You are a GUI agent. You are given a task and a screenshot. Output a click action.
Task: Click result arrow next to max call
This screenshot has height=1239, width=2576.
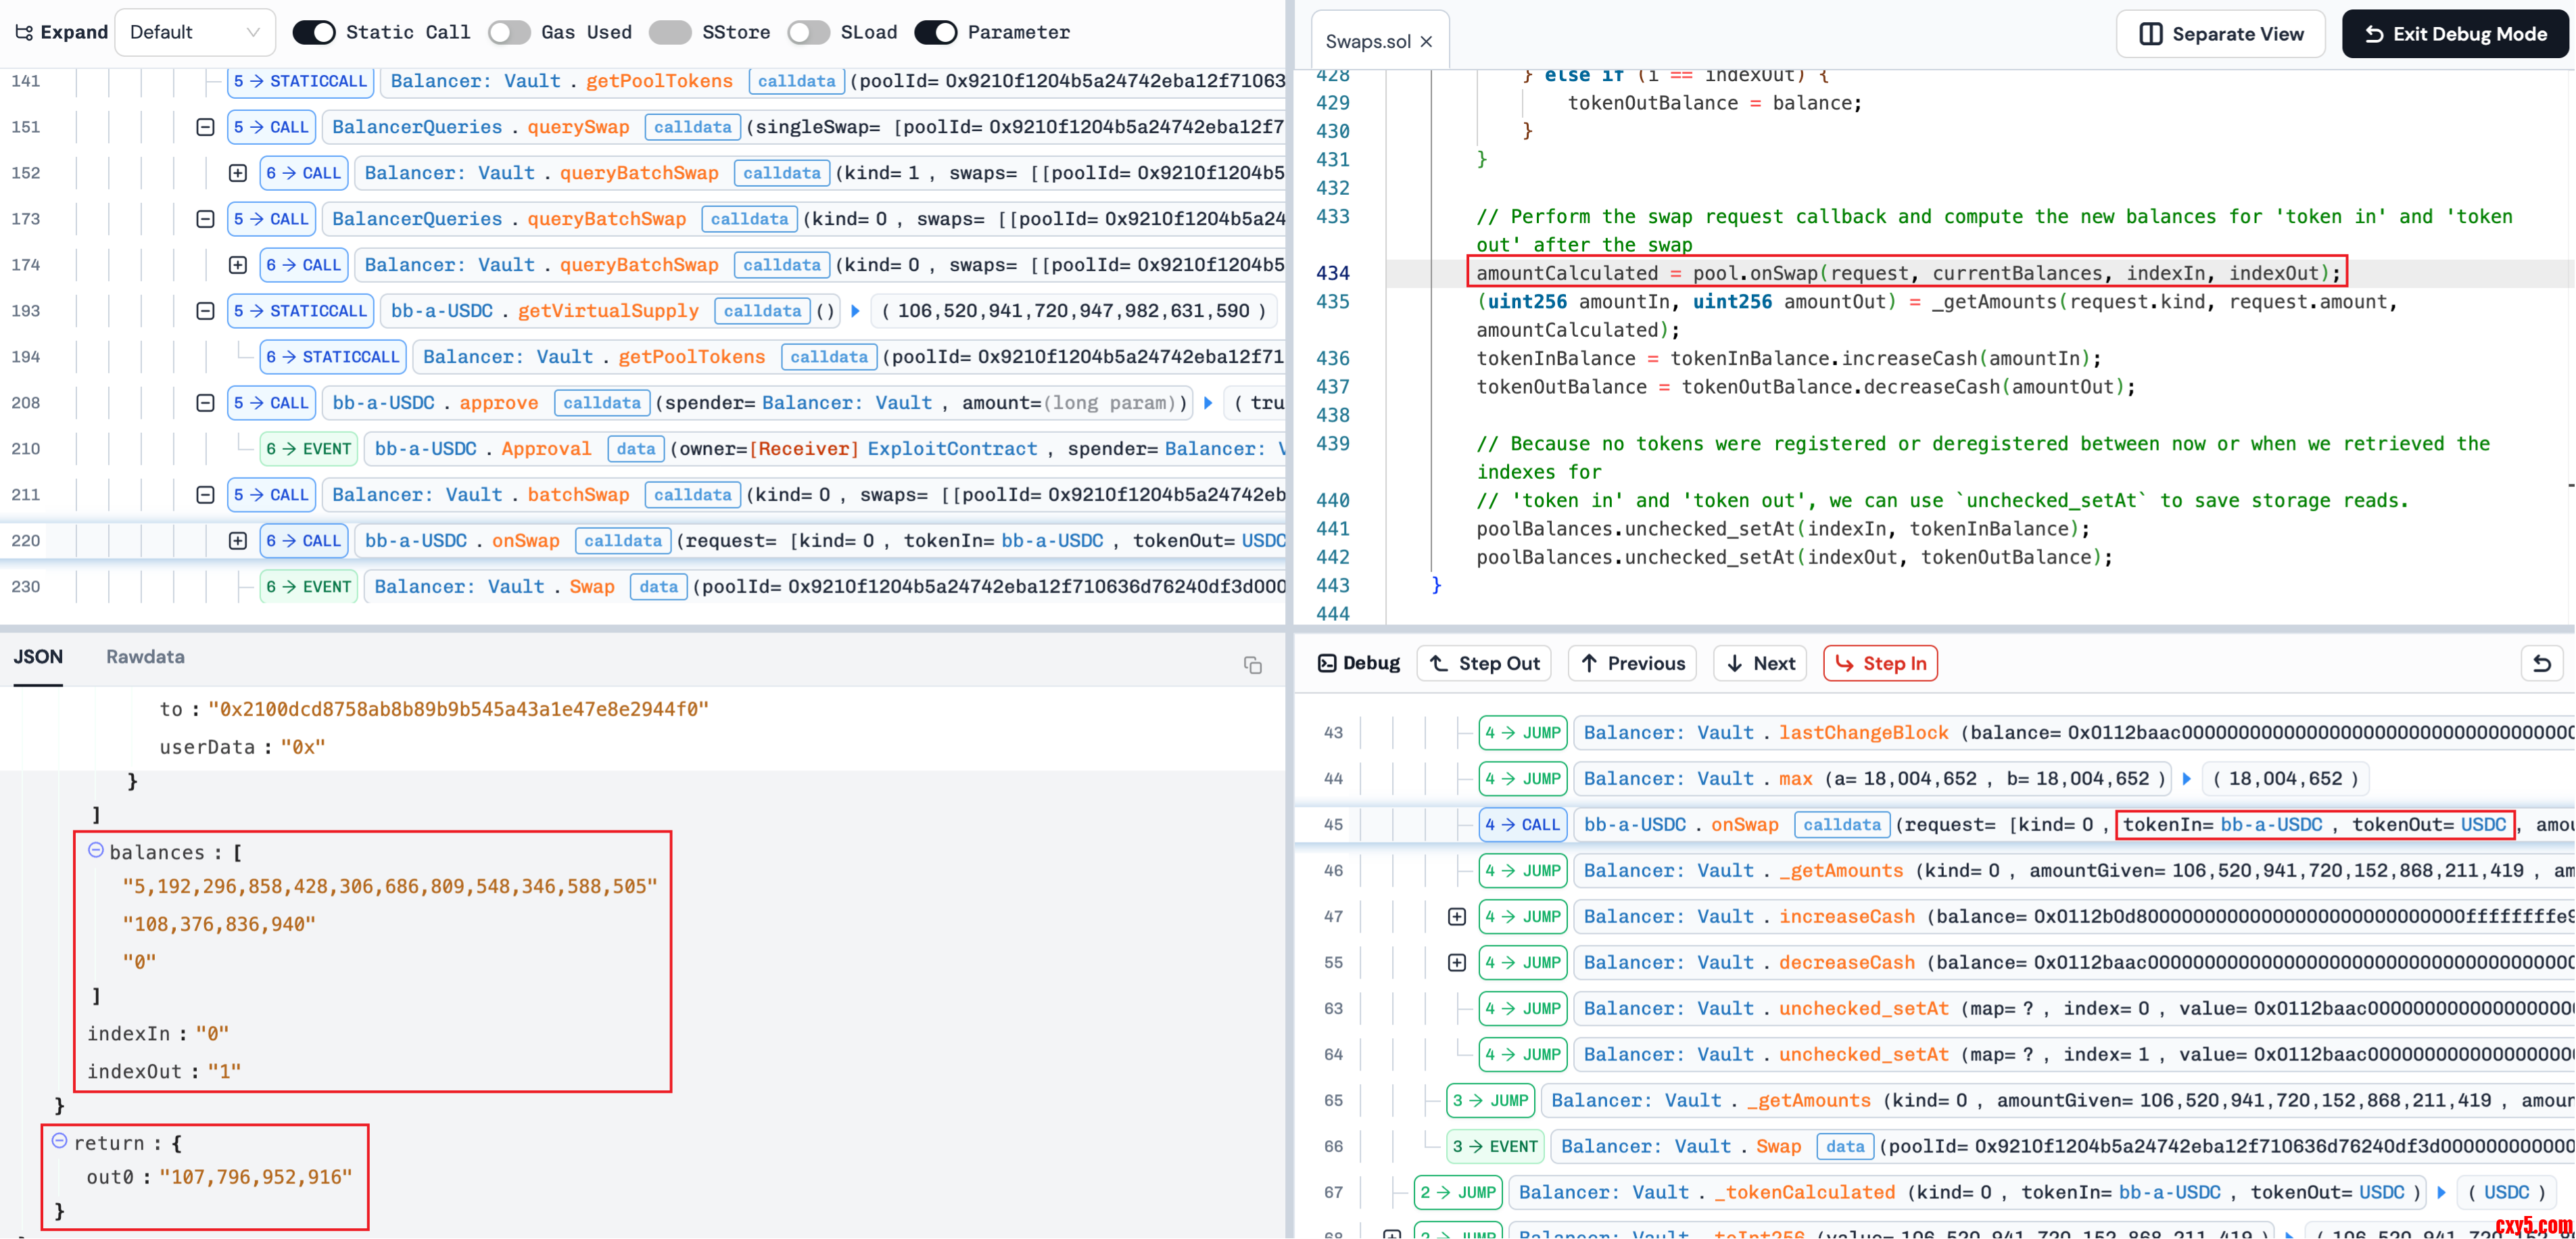click(2187, 779)
